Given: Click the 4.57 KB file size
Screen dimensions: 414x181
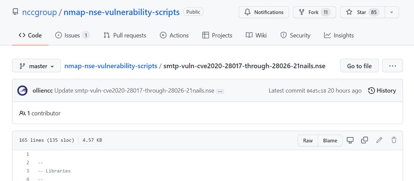Looking at the screenshot, I should [x=92, y=140].
